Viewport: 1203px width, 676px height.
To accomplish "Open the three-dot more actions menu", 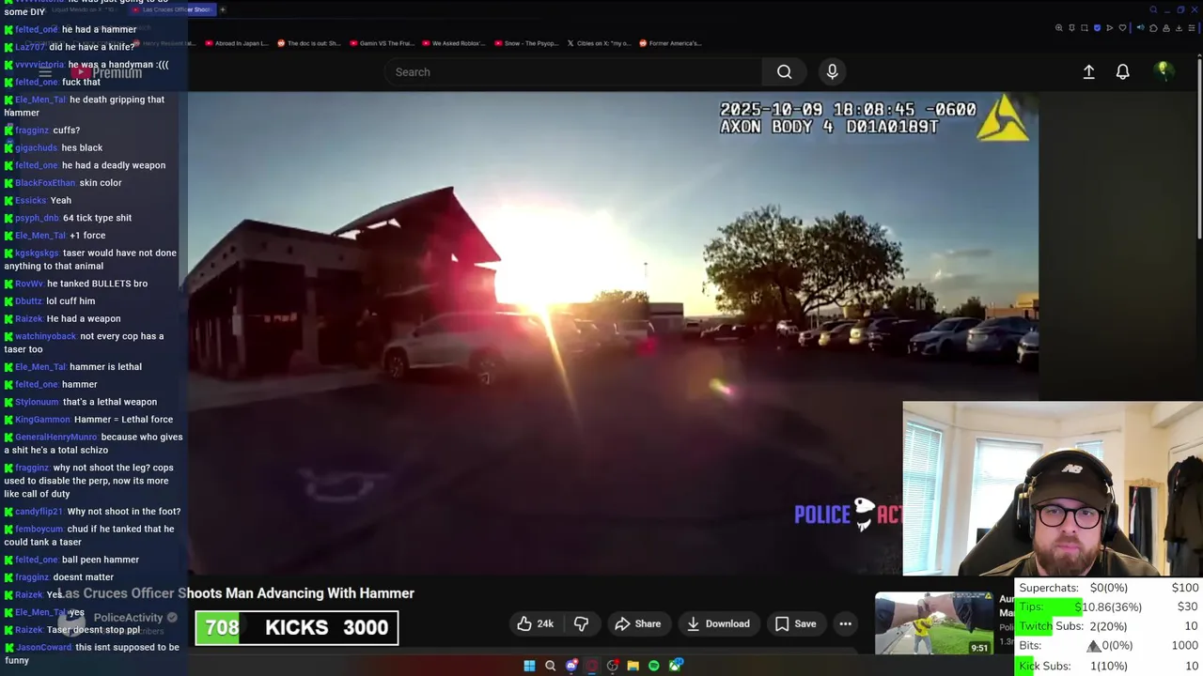I will (x=845, y=623).
